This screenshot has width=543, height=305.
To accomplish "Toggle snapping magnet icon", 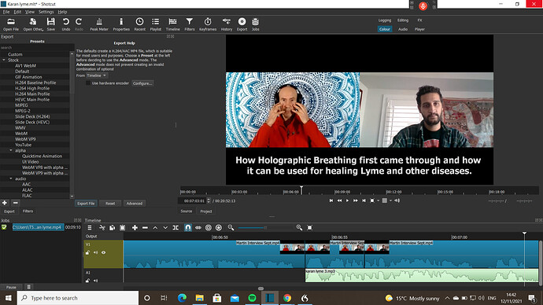I will (x=188, y=227).
